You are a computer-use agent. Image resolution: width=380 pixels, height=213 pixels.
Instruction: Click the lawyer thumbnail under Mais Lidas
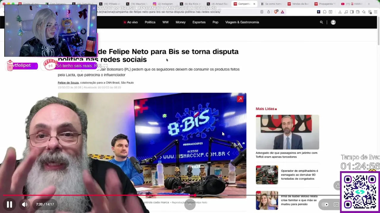click(287, 132)
